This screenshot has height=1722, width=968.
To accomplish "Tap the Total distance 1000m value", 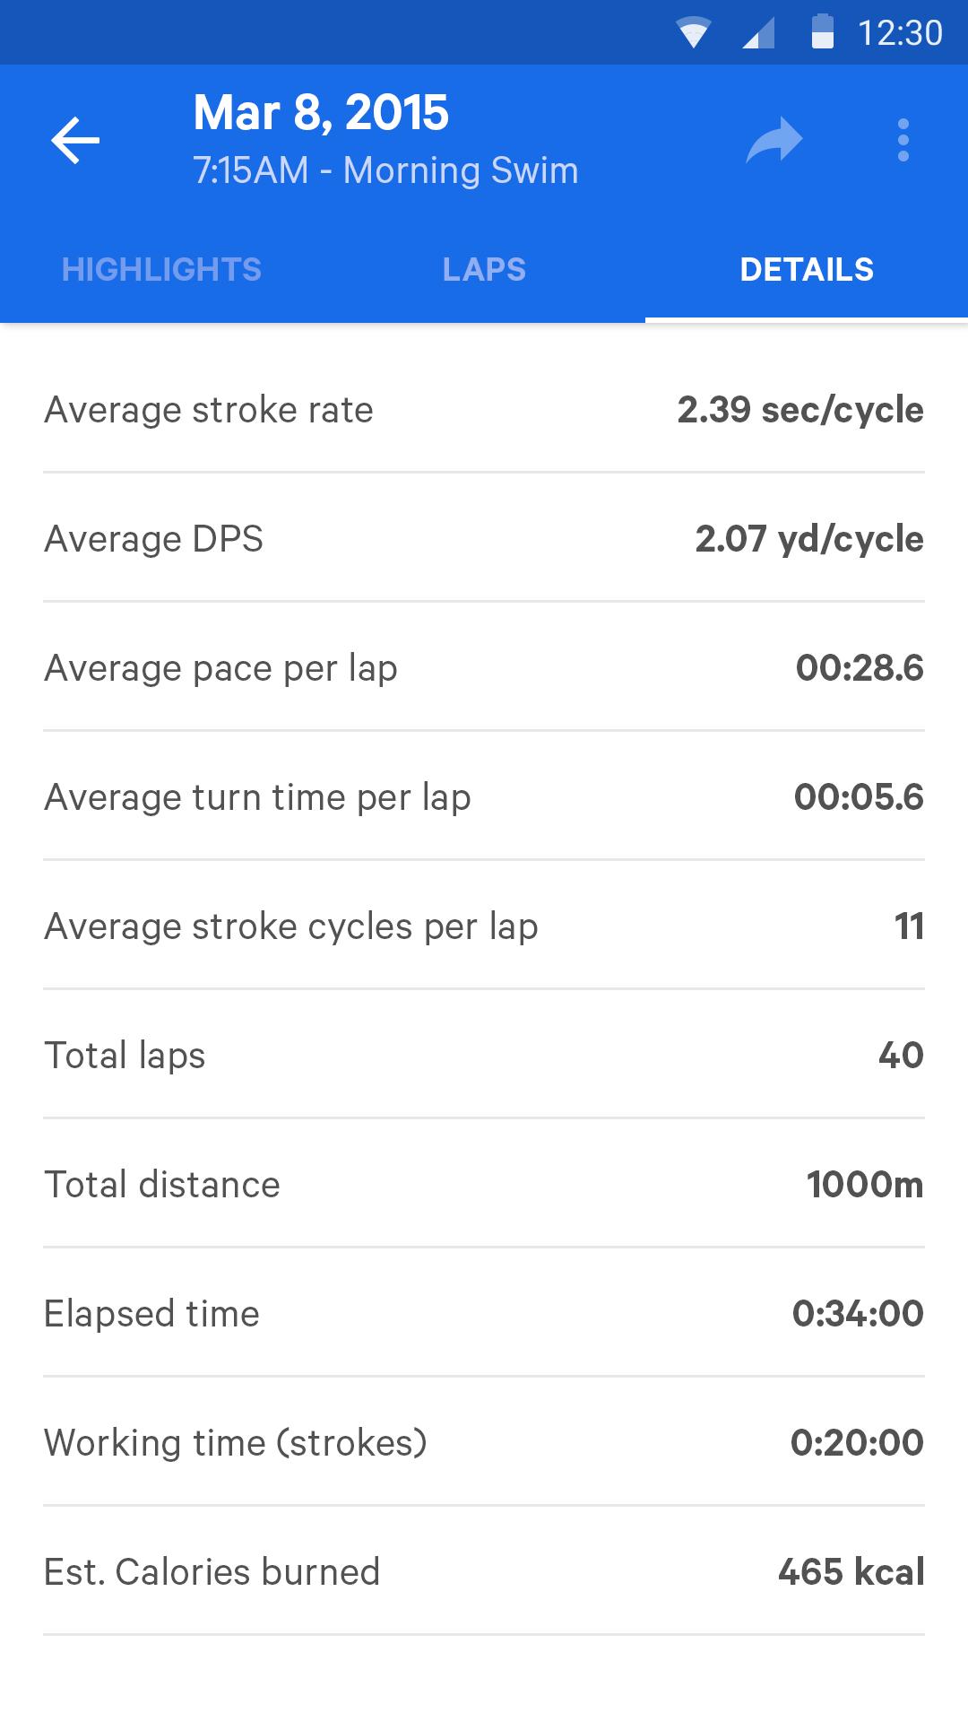I will click(865, 1185).
